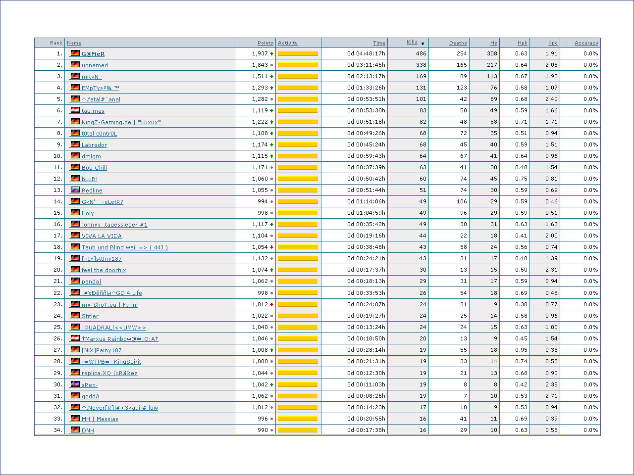Click the green up arrow in unnamed's row
The image size is (634, 475).
click(x=271, y=65)
